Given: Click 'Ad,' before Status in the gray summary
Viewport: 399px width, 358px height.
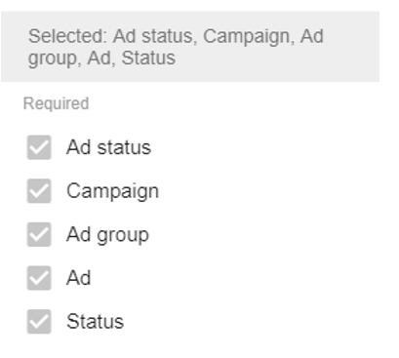Looking at the screenshot, I should click(x=101, y=59).
